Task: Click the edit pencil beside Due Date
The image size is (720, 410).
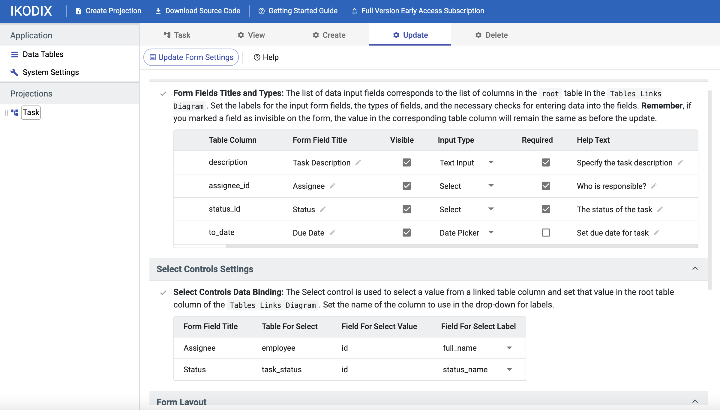Action: click(x=333, y=233)
